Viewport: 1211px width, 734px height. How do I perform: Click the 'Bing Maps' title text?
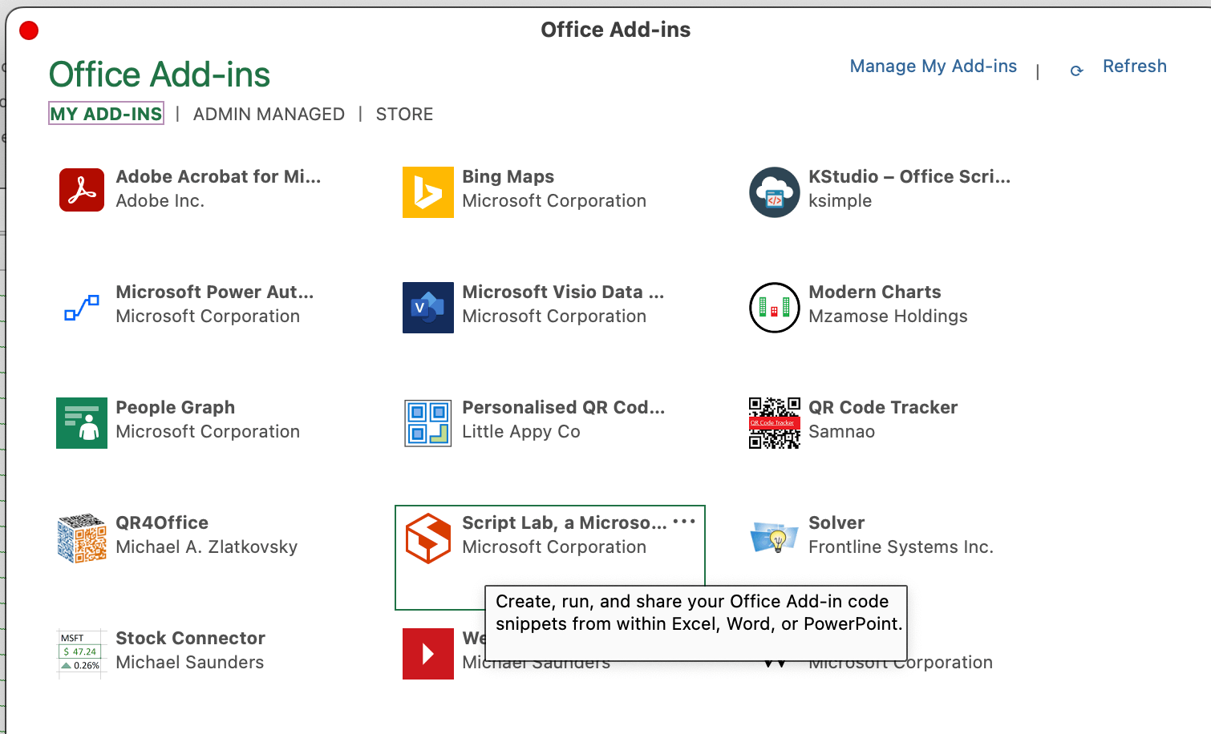coord(508,176)
